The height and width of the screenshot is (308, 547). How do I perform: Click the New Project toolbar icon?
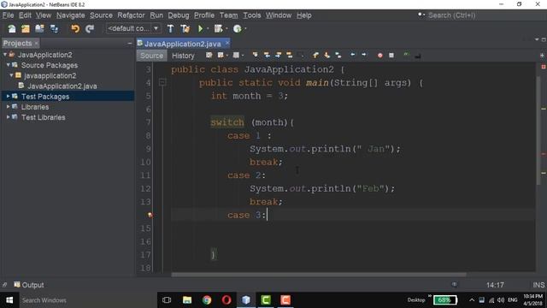pyautogui.click(x=26, y=28)
